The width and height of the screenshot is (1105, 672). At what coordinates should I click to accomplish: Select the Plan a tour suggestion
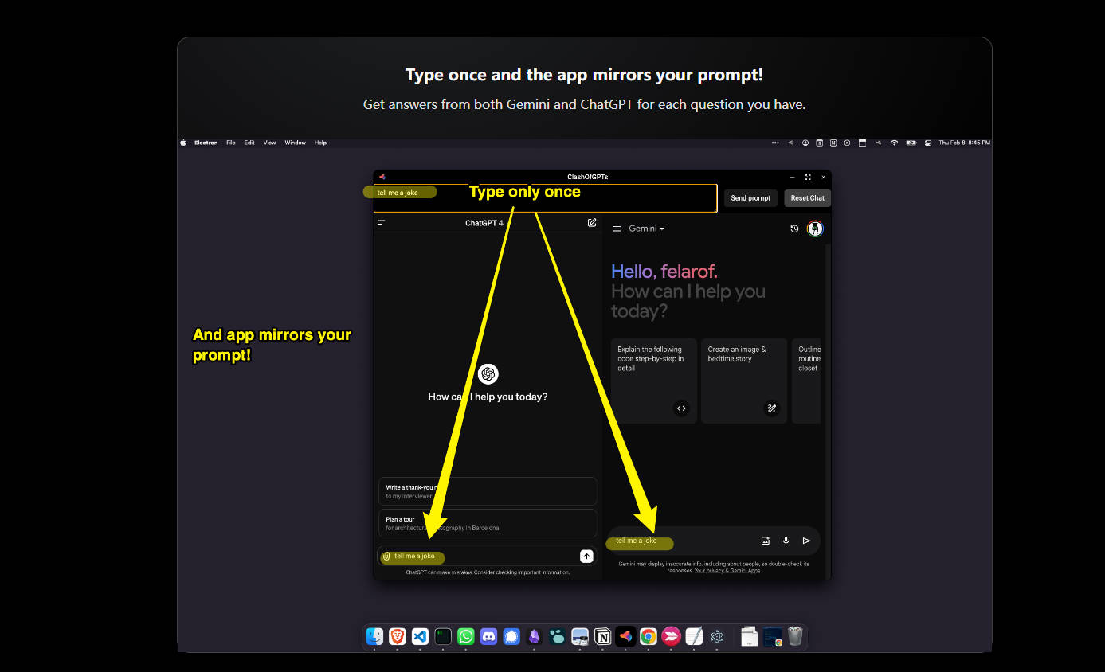coord(488,523)
